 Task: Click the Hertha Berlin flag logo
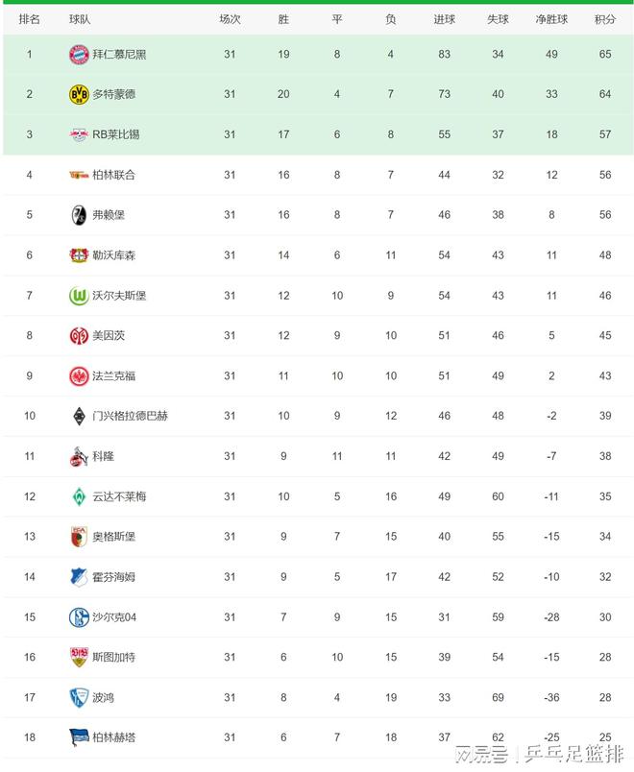tap(79, 737)
